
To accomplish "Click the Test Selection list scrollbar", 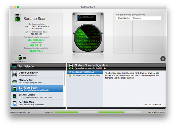I will pos(65,78).
